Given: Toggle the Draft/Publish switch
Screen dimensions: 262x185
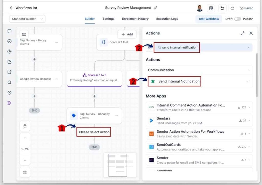Looking at the screenshot, I should point(237,19).
